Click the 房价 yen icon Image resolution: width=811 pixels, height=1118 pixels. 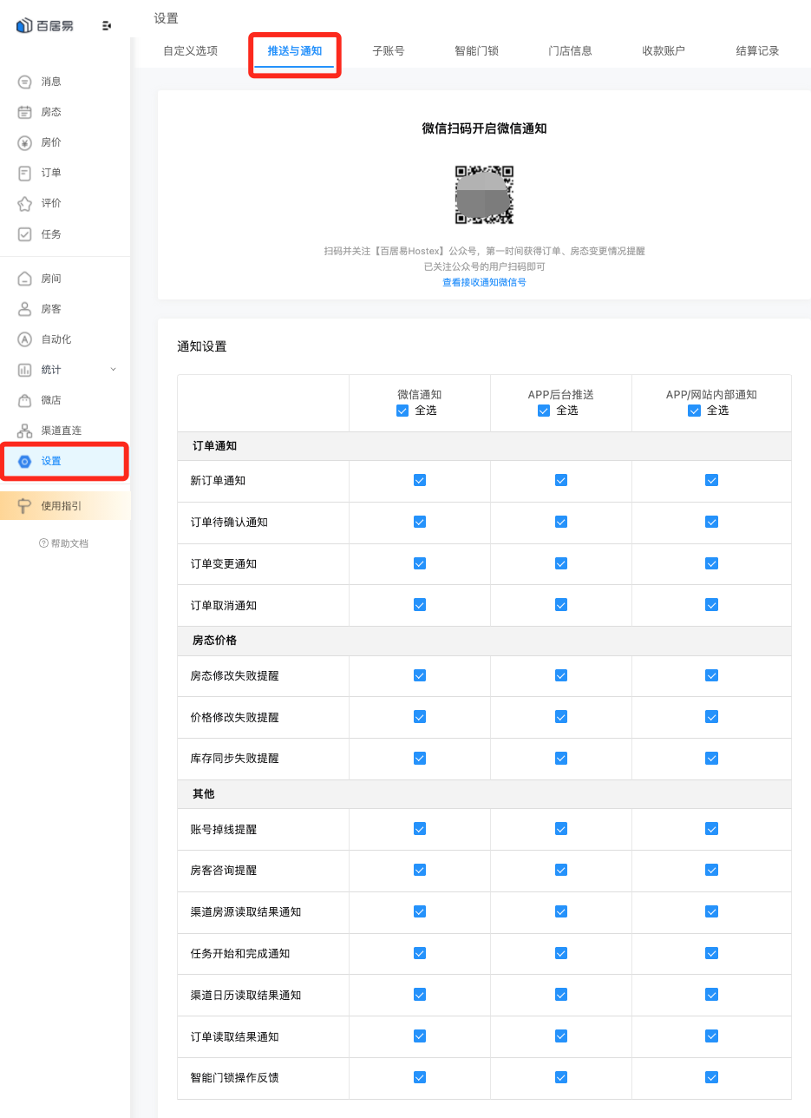click(25, 142)
